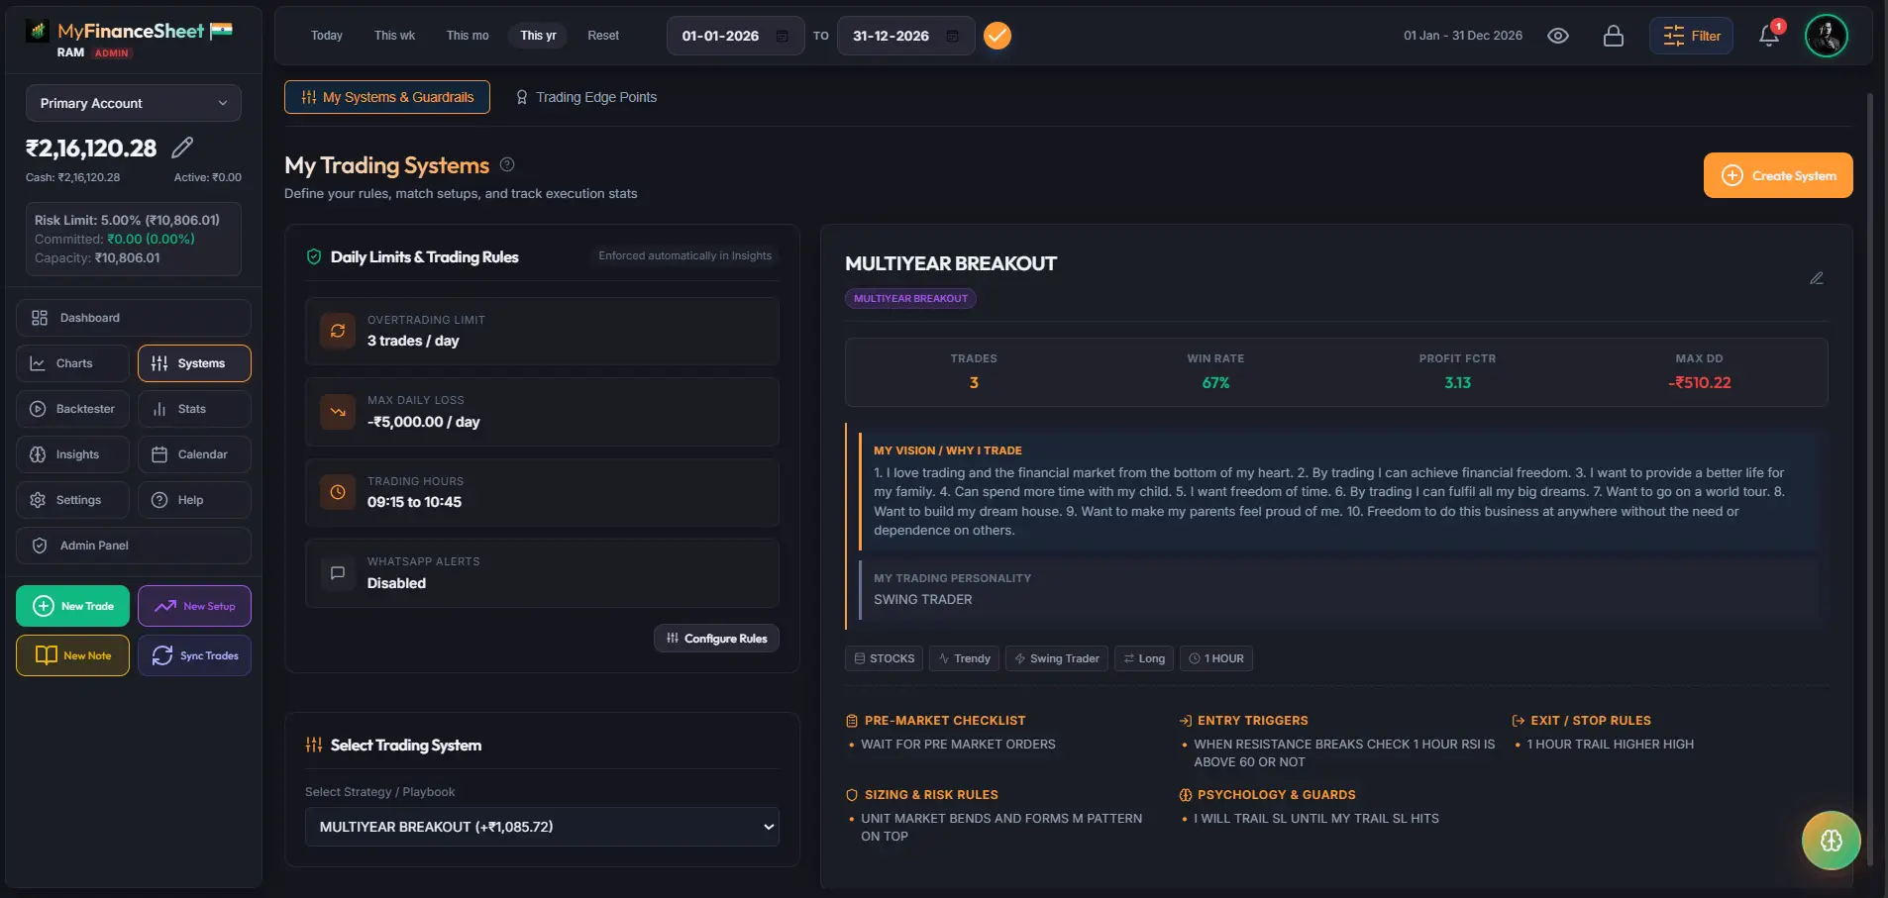Open Backtester from sidebar
Image resolution: width=1888 pixels, height=898 pixels.
point(72,409)
